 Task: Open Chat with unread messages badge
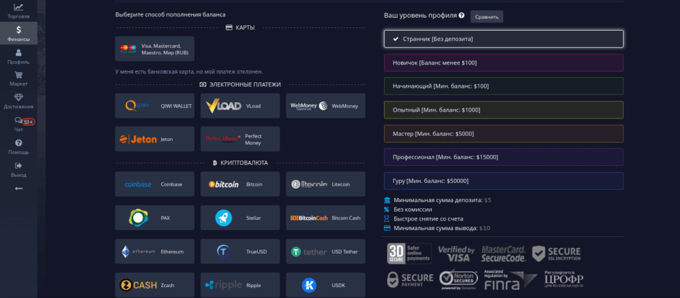coord(19,124)
